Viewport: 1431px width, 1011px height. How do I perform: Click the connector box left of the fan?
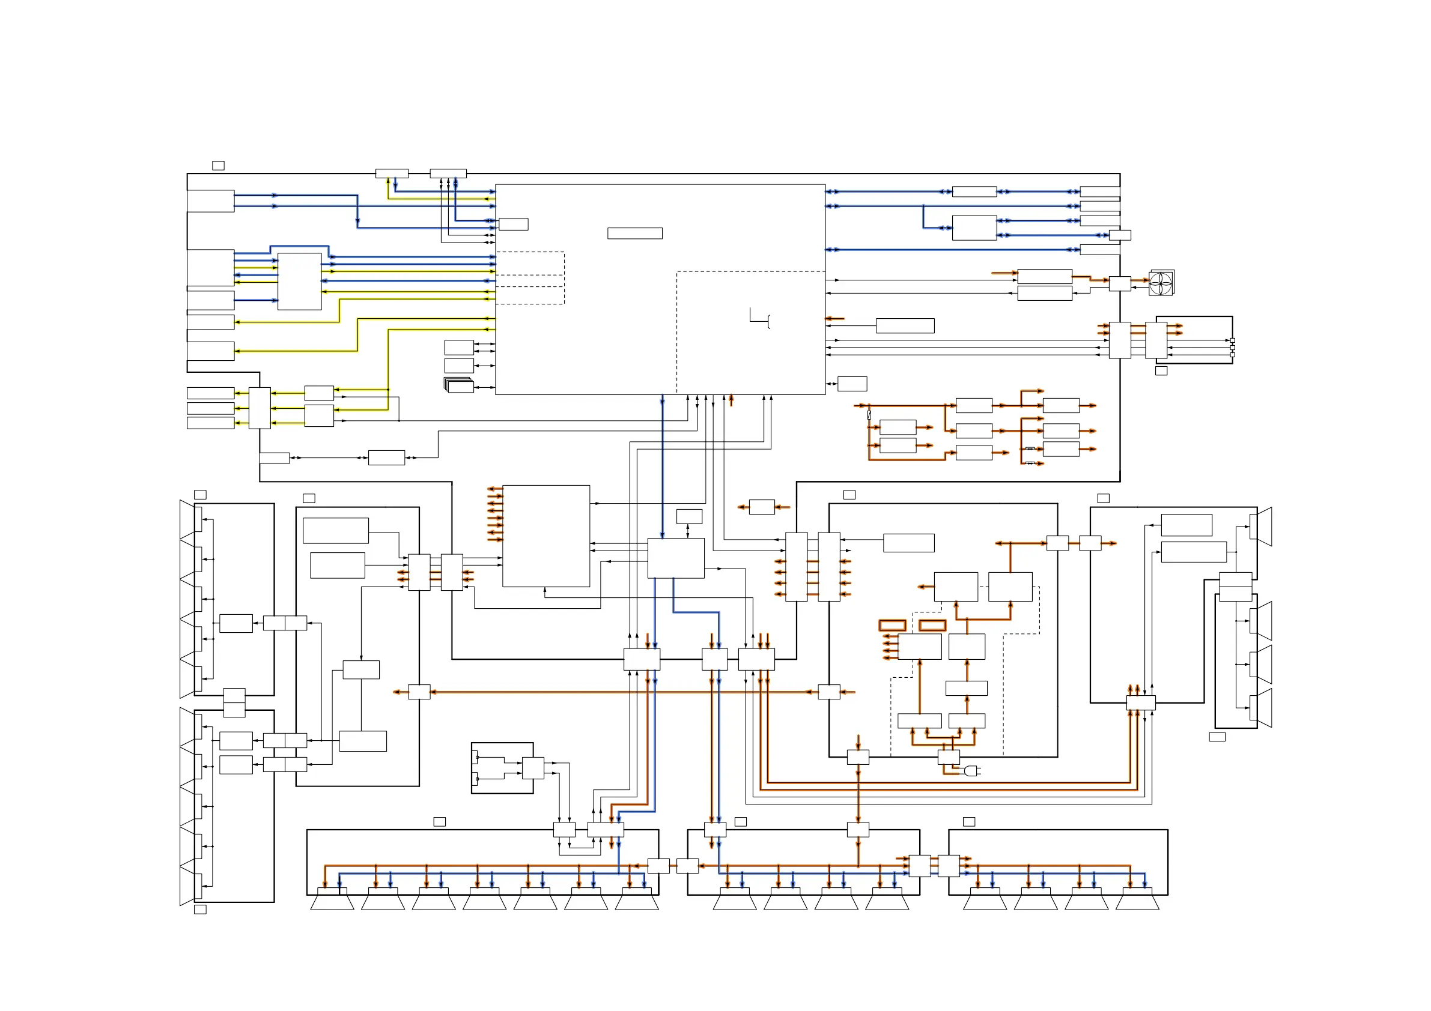(x=1119, y=283)
